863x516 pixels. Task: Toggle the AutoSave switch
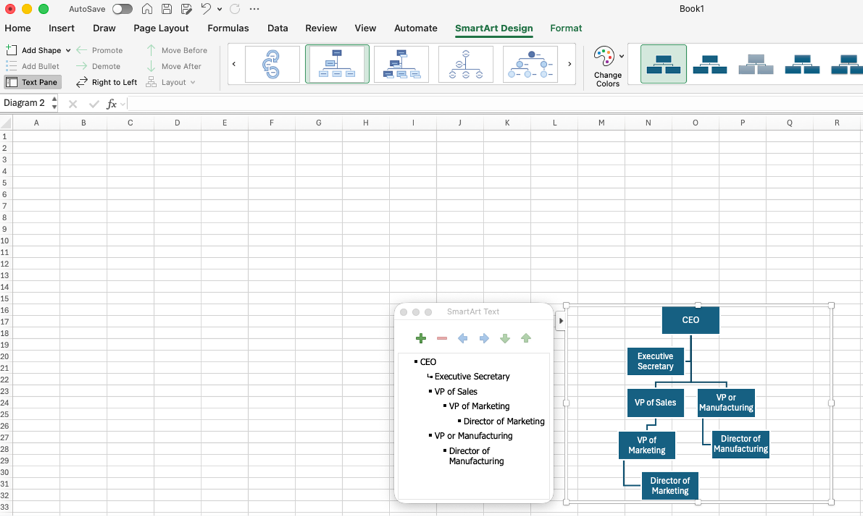pos(122,9)
